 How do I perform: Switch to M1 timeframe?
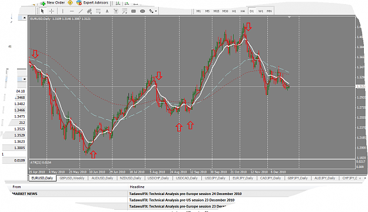point(198,11)
